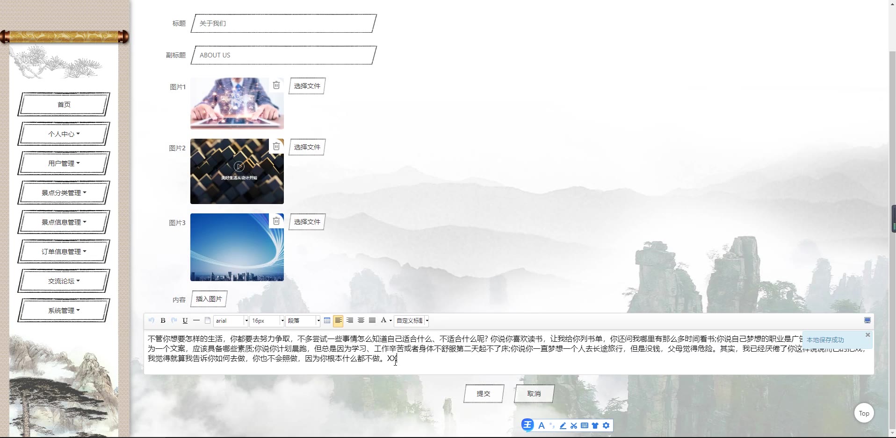
Task: Toggle left alignment for text
Action: (x=338, y=320)
